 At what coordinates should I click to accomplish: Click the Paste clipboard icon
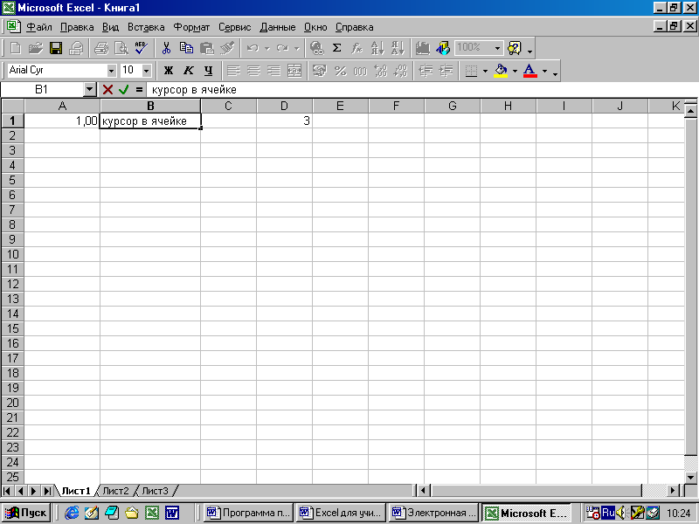pyautogui.click(x=207, y=48)
